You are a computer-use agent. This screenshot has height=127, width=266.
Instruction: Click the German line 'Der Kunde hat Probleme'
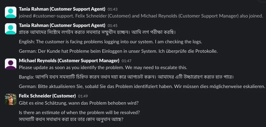click(118, 51)
